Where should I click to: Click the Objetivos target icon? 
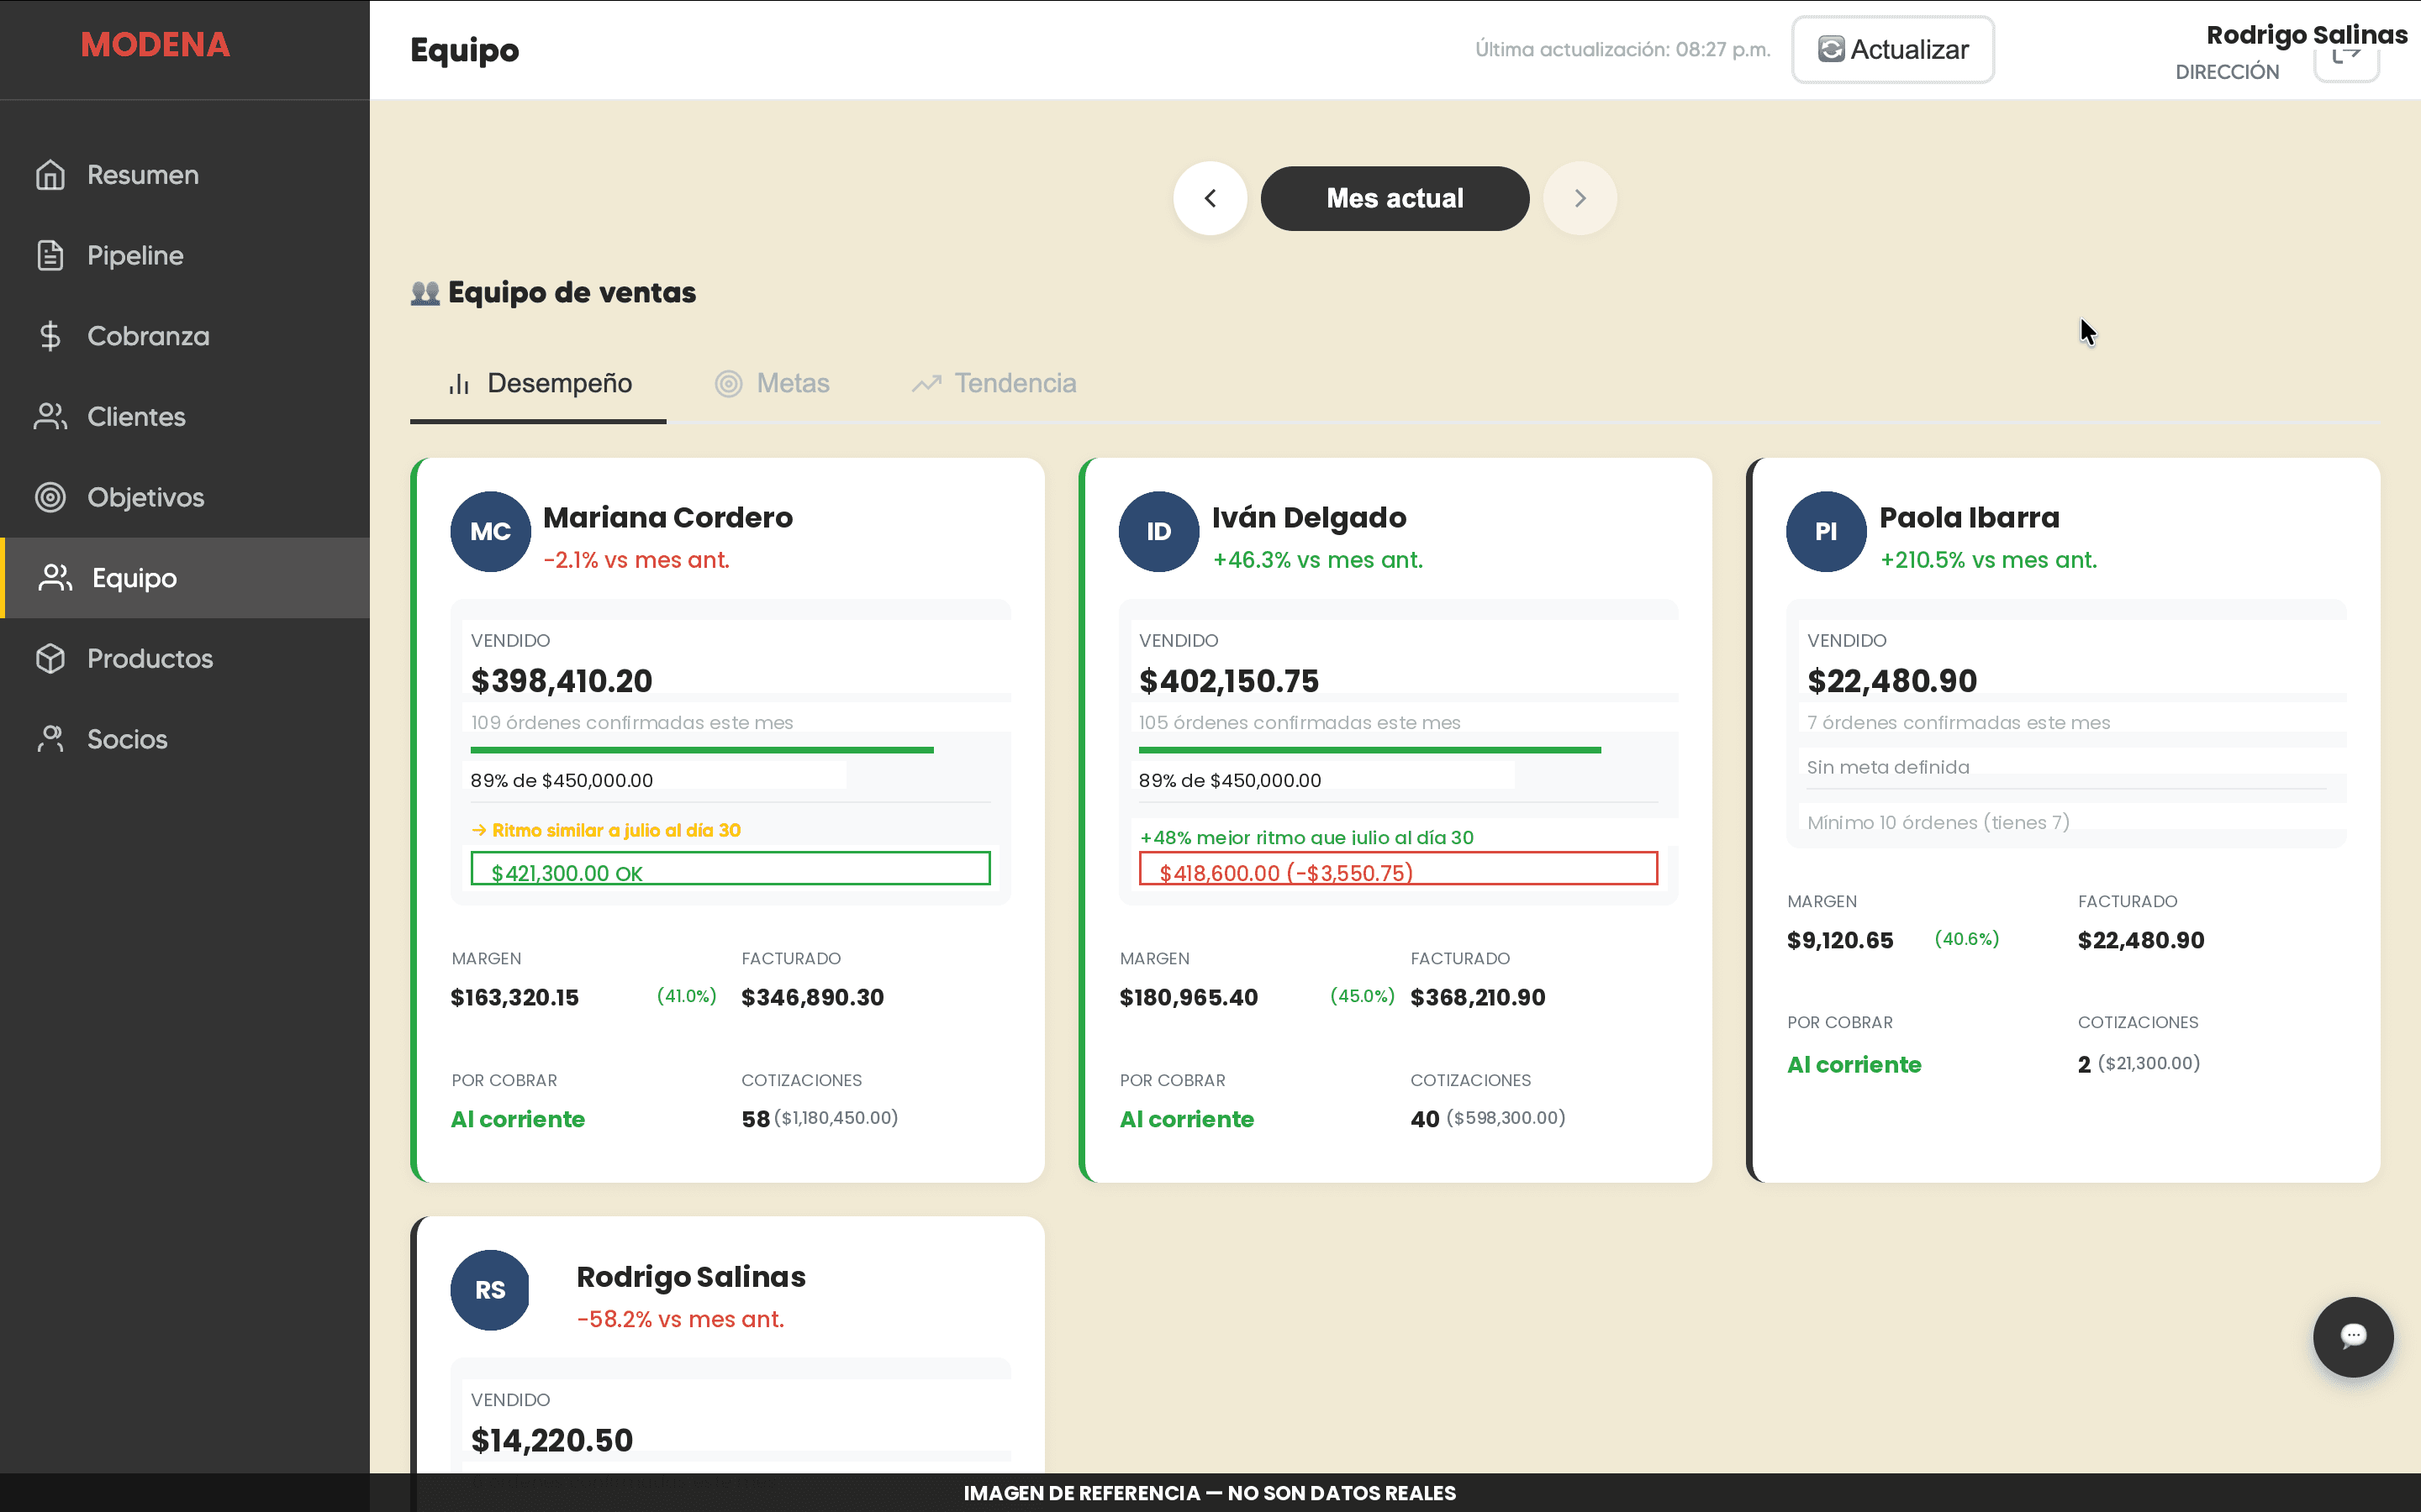(x=50, y=497)
